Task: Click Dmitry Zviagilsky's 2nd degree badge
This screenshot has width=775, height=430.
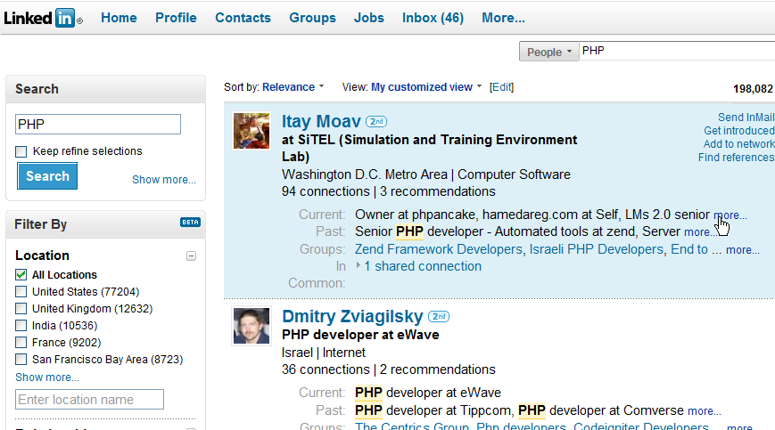Action: (439, 316)
